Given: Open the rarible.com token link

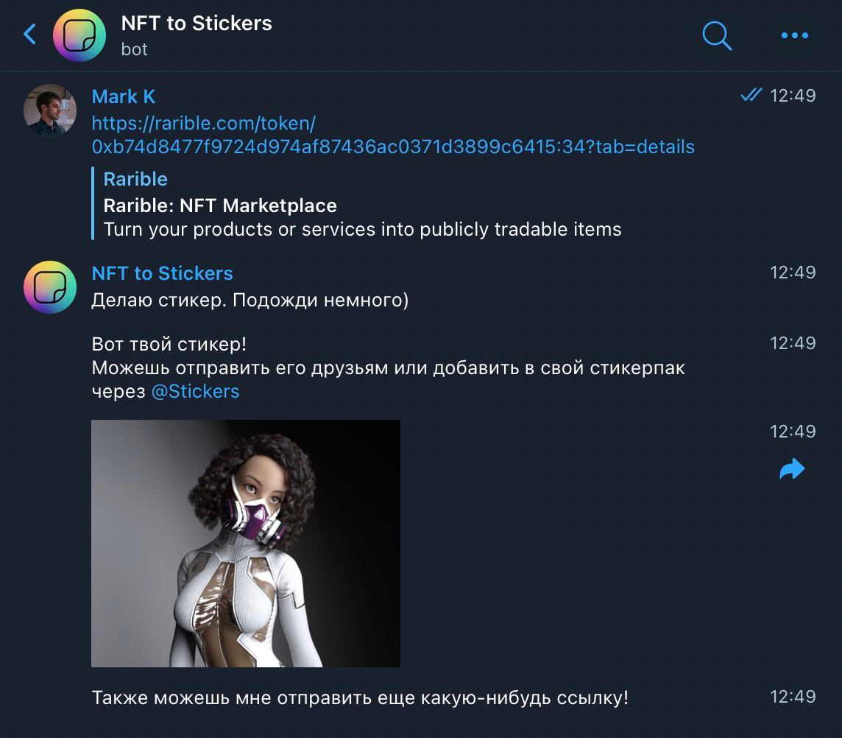Looking at the screenshot, I should pos(392,136).
